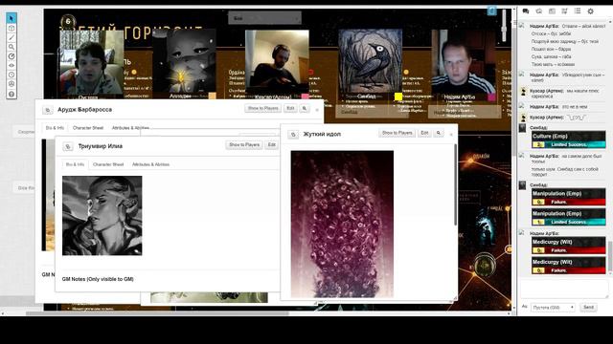
Task: Open the Layers cube tool
Action: coord(11,28)
